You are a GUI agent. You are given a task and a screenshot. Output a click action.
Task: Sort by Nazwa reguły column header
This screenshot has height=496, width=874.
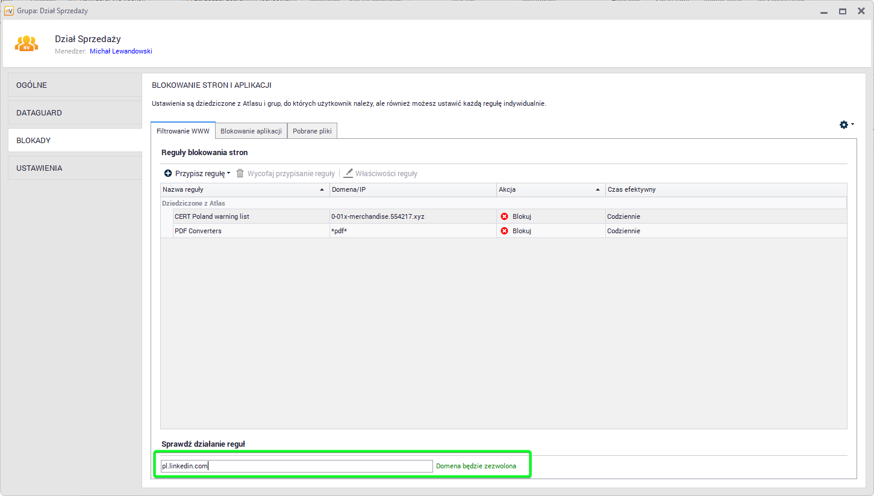click(x=241, y=189)
